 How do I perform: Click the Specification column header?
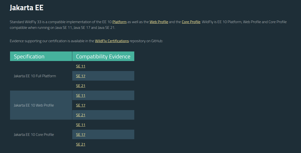pyautogui.click(x=29, y=56)
